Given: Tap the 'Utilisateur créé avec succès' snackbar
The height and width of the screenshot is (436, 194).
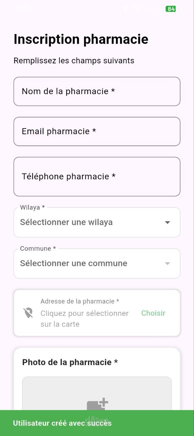Looking at the screenshot, I should click(x=97, y=423).
